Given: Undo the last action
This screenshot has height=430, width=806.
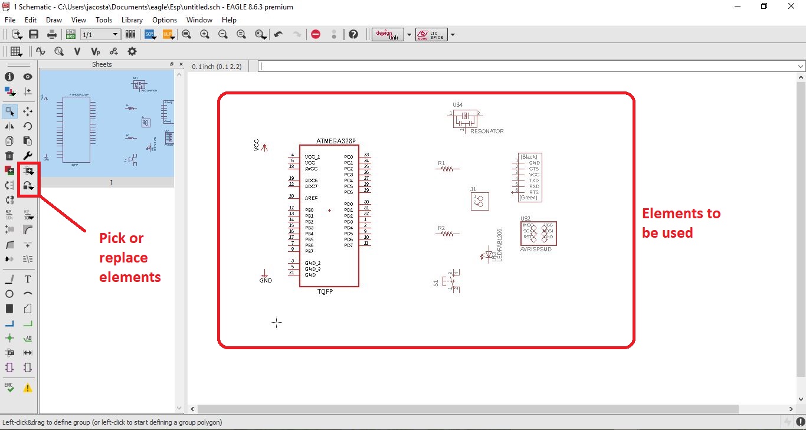Looking at the screenshot, I should 279,34.
